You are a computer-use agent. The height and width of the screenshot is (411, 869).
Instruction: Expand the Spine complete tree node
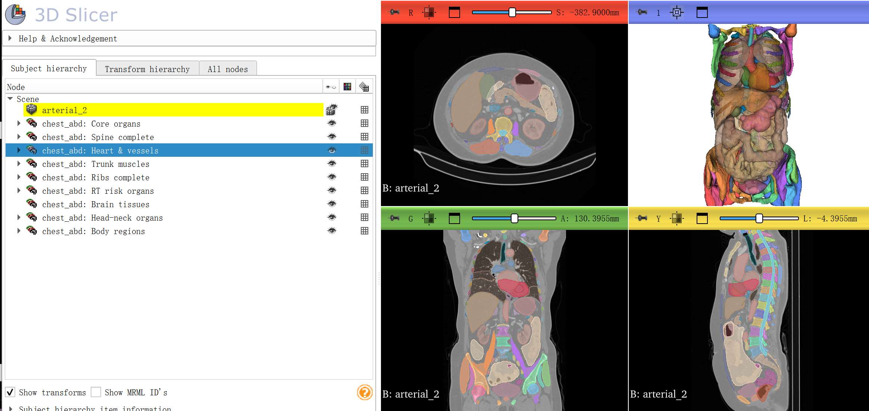19,137
